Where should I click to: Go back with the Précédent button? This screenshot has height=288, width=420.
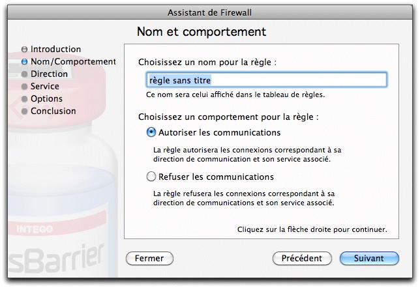[302, 258]
